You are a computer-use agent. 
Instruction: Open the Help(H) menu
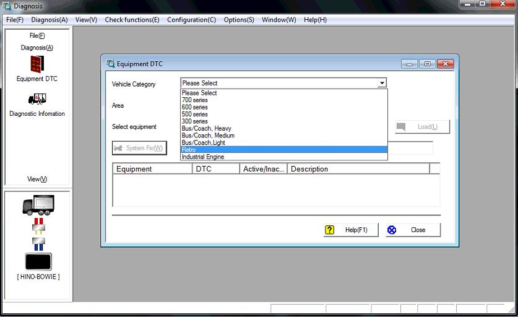click(x=315, y=20)
